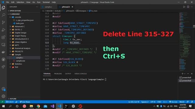The width and height of the screenshot is (195, 109).
Task: Switch to the Debug Console tab
Action: click(80, 74)
